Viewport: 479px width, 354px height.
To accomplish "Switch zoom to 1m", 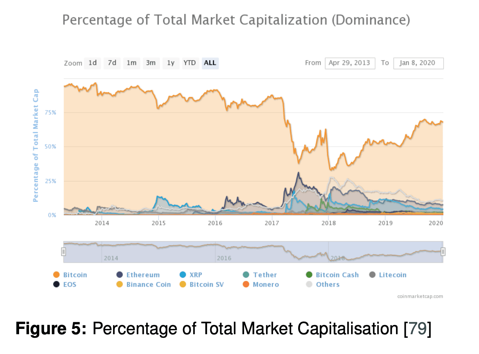I will point(131,63).
